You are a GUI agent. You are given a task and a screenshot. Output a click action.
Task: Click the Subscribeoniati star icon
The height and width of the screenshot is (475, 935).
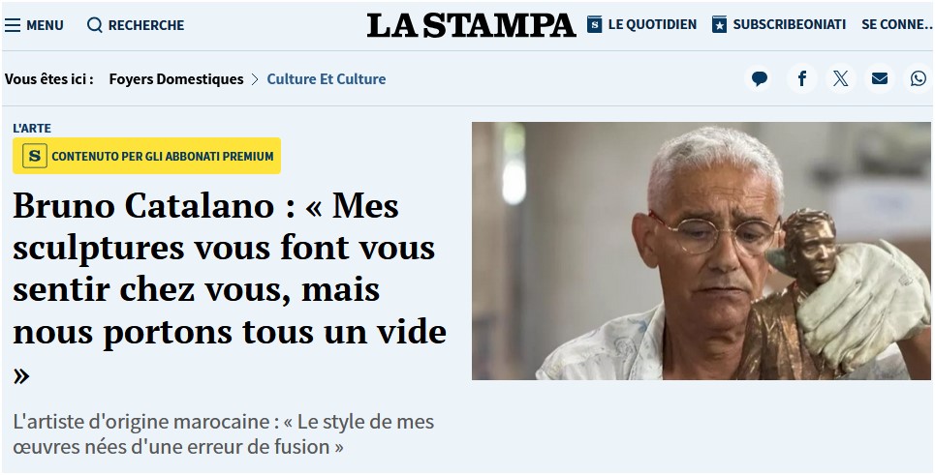[x=719, y=24]
